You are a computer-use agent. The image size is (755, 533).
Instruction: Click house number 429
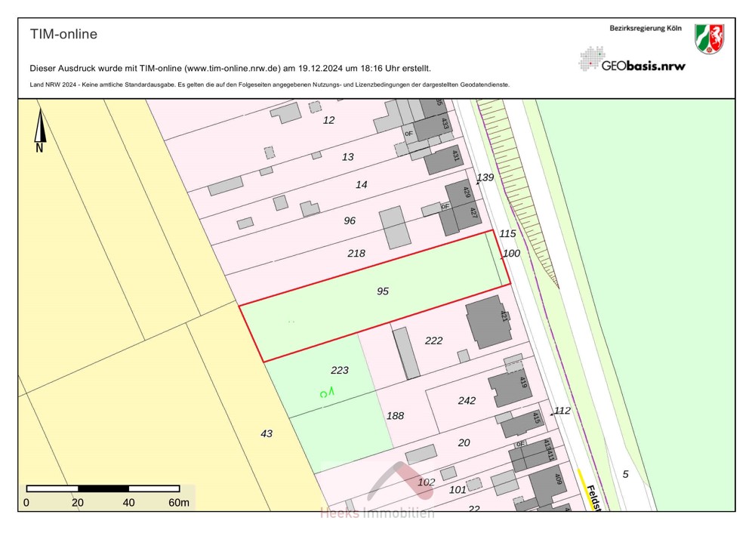(x=466, y=193)
